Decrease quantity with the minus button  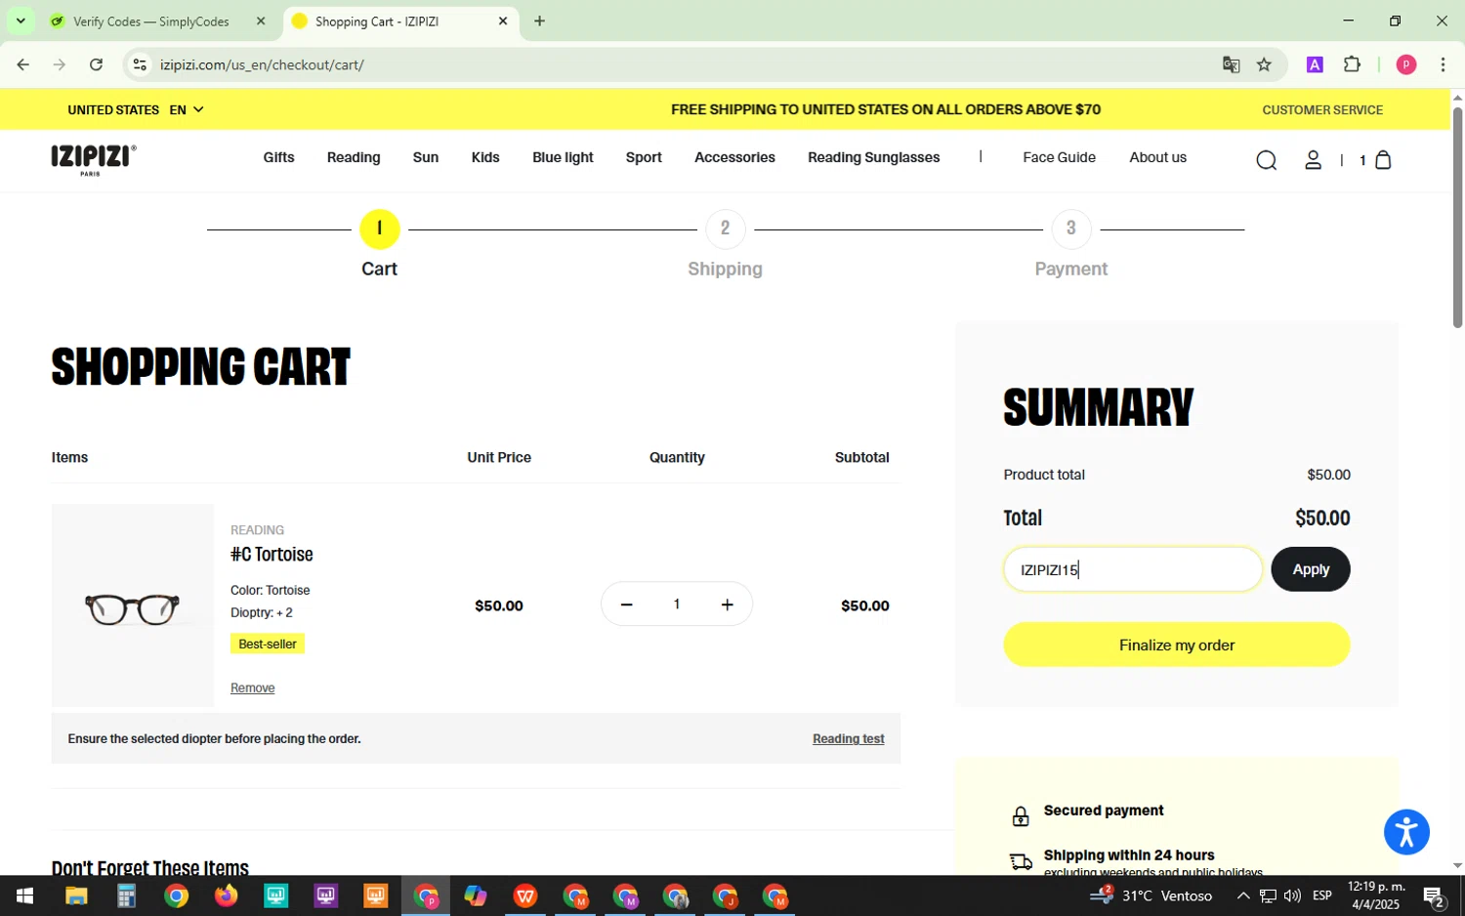click(x=627, y=605)
